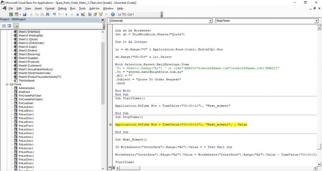
Task: Open the Run menu
Action: [x=73, y=9]
